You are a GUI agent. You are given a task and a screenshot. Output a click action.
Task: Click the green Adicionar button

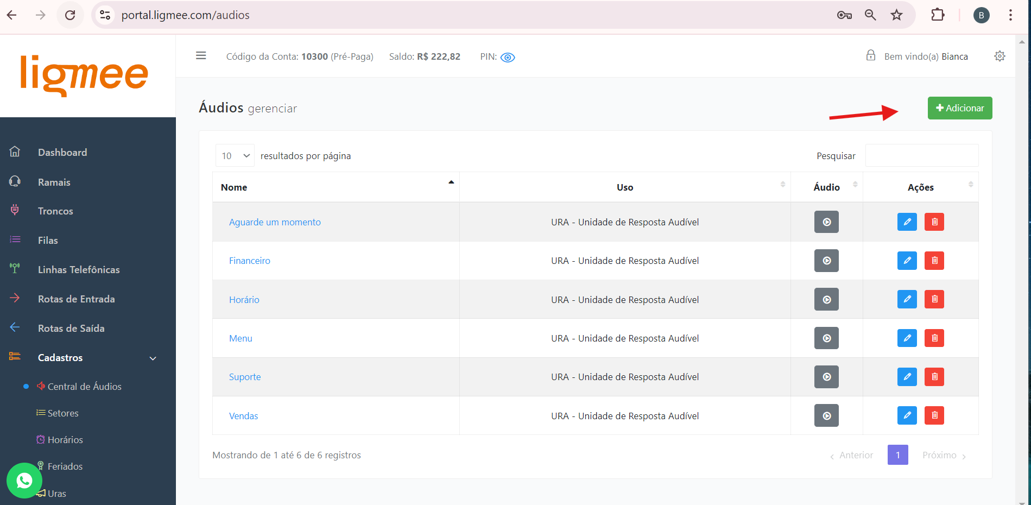coord(959,108)
